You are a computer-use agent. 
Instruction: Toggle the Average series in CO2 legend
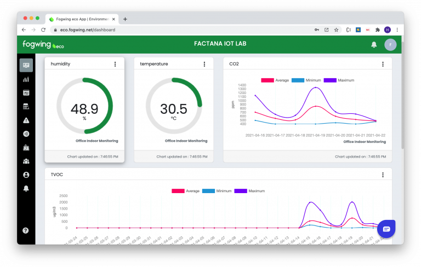[x=275, y=80]
